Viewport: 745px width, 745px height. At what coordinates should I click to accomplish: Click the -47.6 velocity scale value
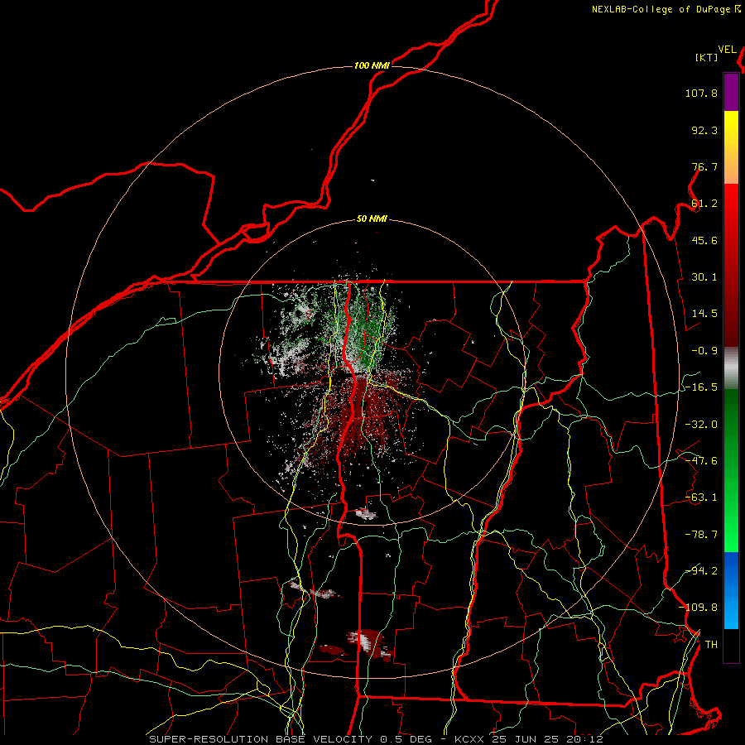[701, 461]
